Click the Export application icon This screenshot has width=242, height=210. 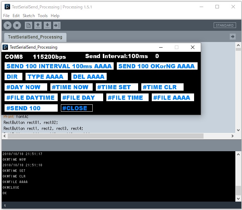57,25
